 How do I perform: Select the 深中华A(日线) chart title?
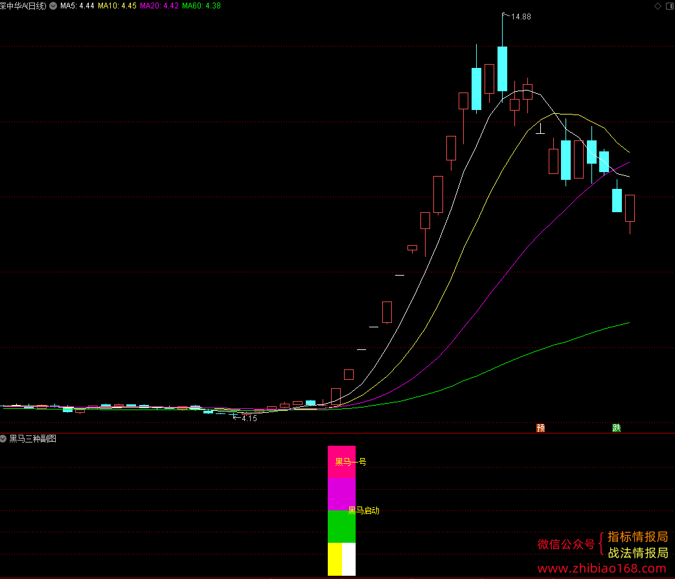pos(23,6)
